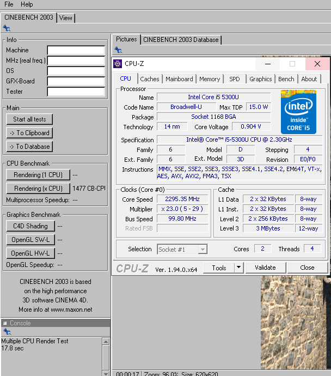This screenshot has height=376, width=331.
Task: Open the CINEBENCH 2003 Database tab
Action: 181,40
